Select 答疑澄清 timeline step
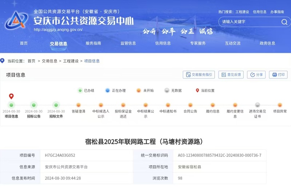Screen dimensions: 291x194 79,105
